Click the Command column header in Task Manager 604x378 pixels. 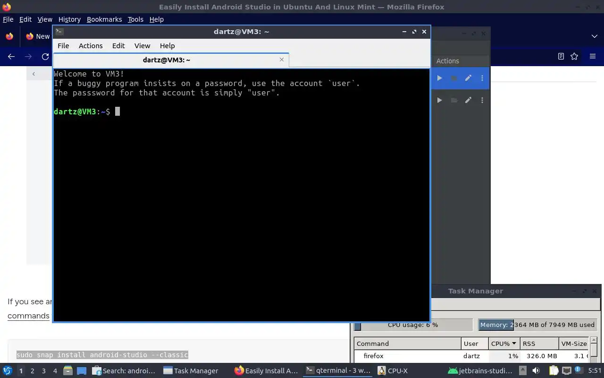coord(408,344)
